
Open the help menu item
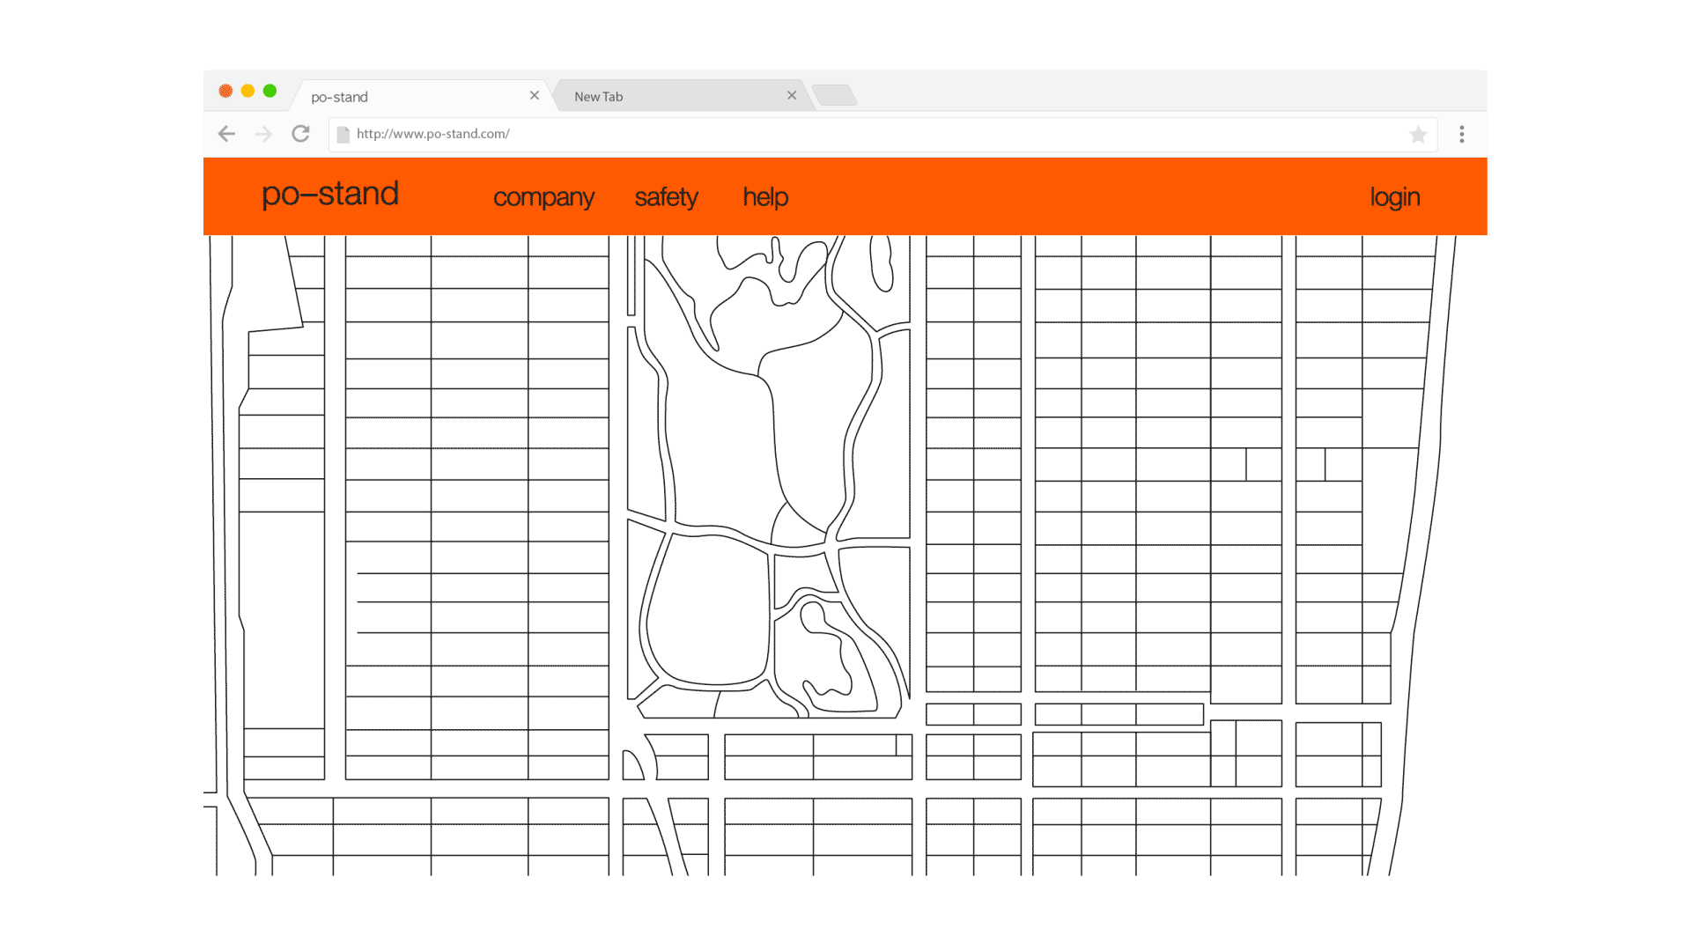pos(765,197)
